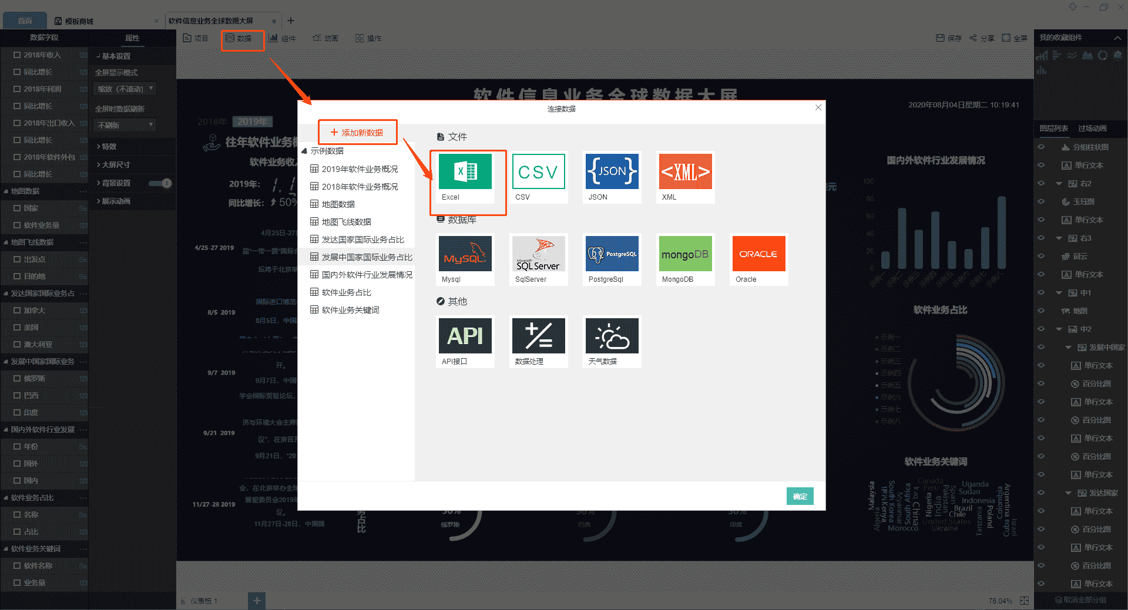Viewport: 1128px width, 610px height.
Task: Select the PostgreSQL database connector
Action: tap(612, 259)
